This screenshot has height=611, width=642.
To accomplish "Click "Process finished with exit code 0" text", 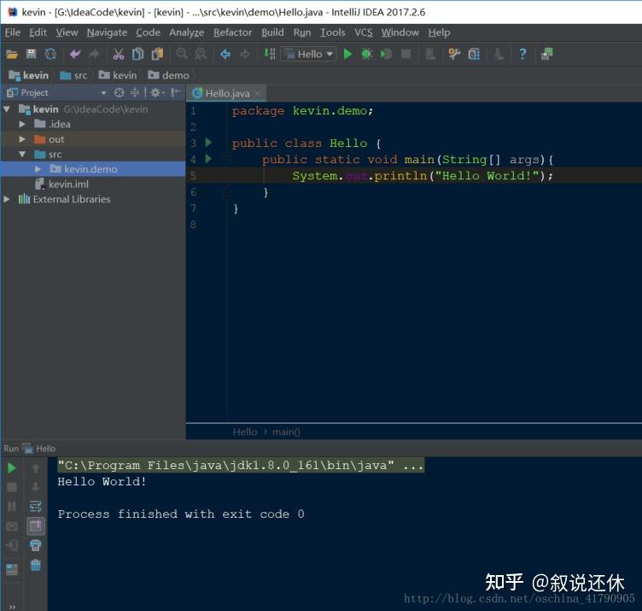I will point(181,514).
